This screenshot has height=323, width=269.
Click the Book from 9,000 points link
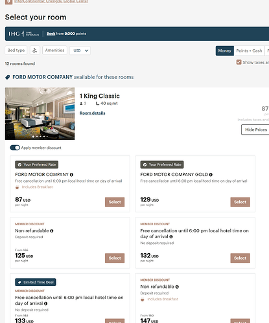click(66, 34)
